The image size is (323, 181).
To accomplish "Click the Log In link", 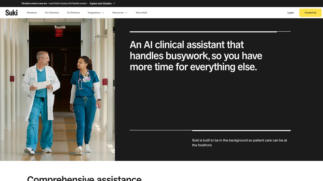I will pyautogui.click(x=291, y=13).
